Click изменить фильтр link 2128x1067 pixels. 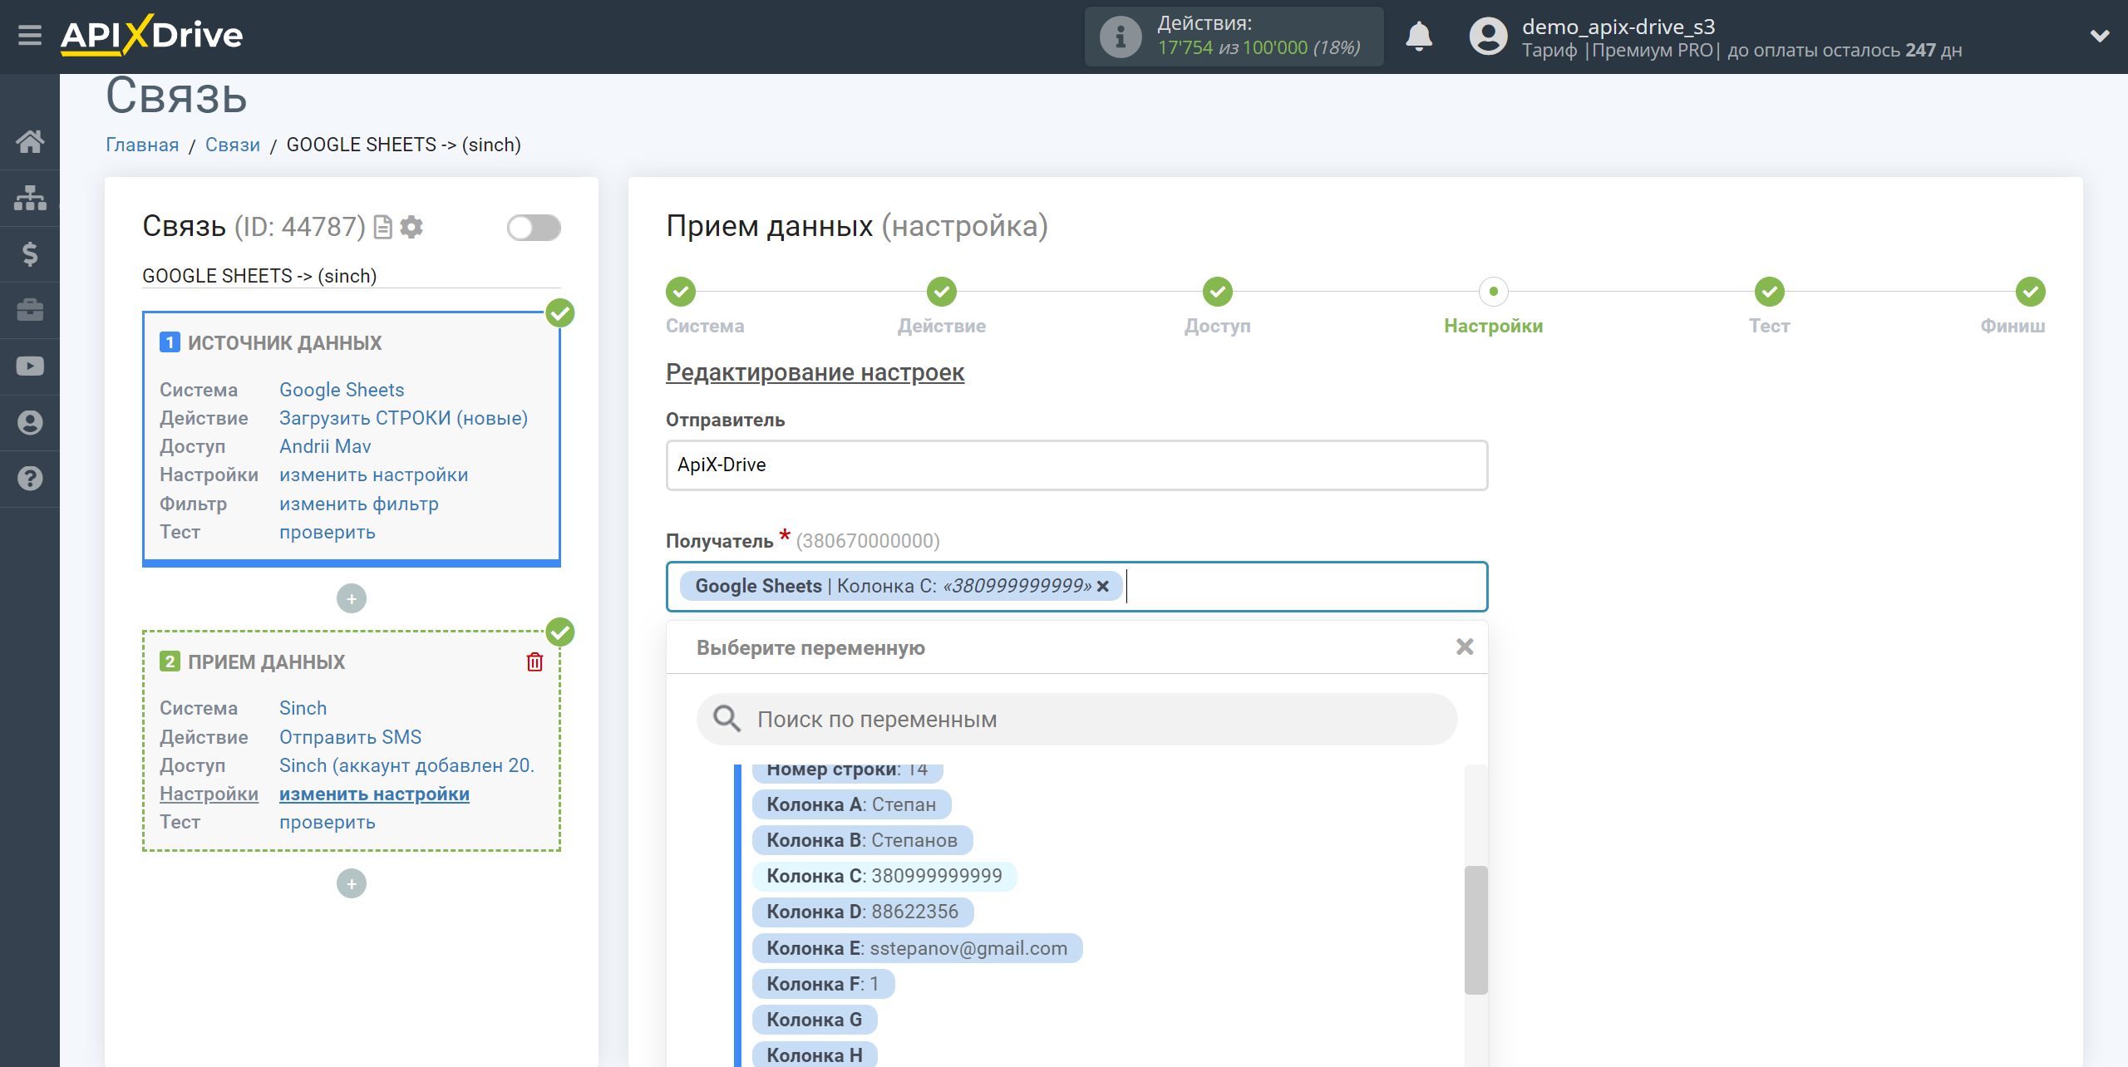coord(359,504)
